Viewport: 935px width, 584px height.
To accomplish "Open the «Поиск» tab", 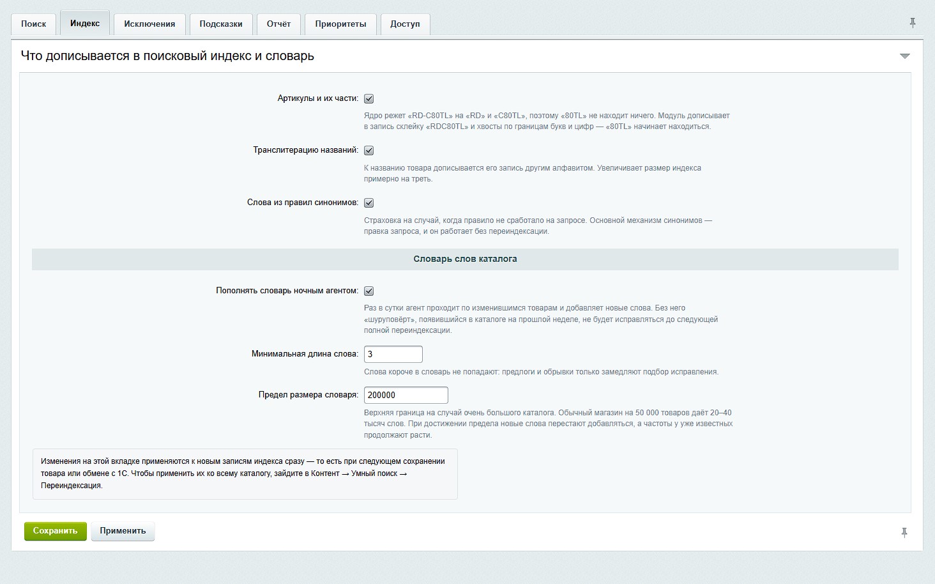I will pos(34,24).
